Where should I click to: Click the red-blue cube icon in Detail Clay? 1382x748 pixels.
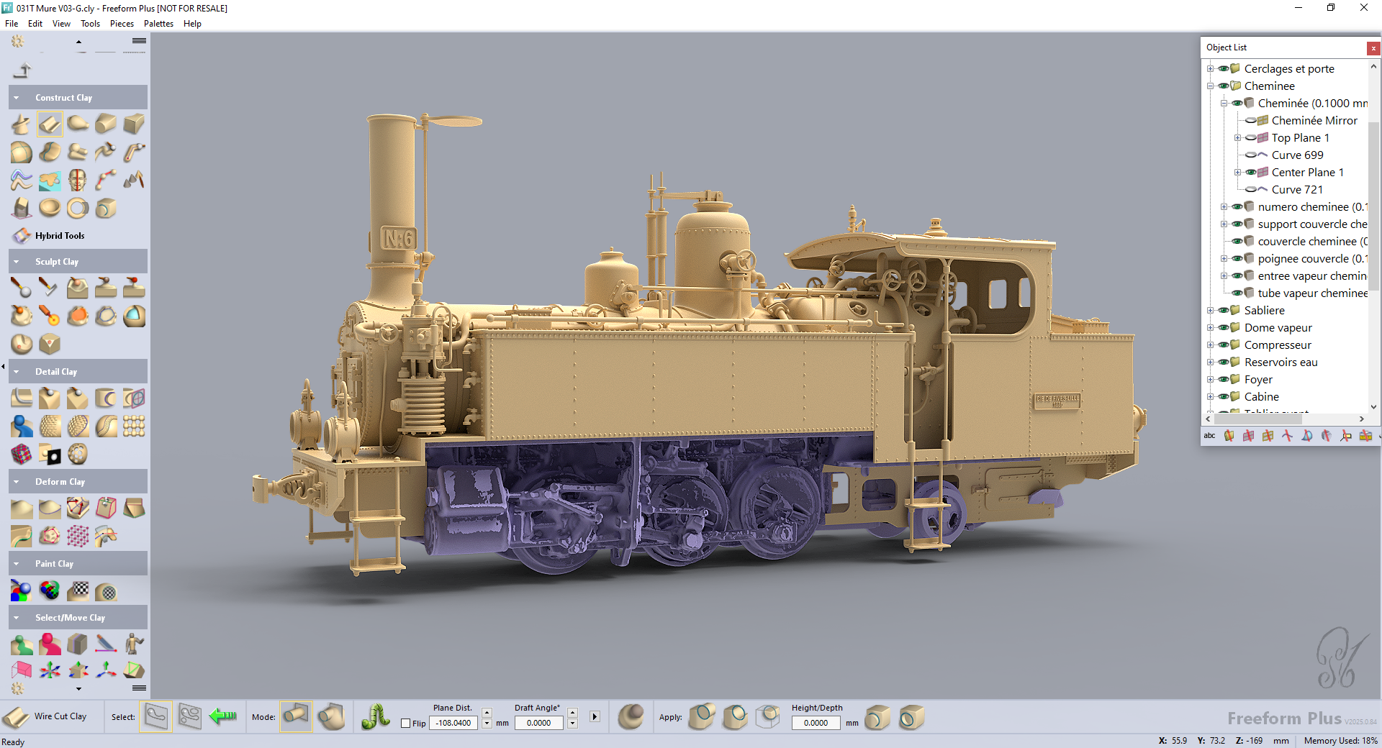(x=22, y=454)
